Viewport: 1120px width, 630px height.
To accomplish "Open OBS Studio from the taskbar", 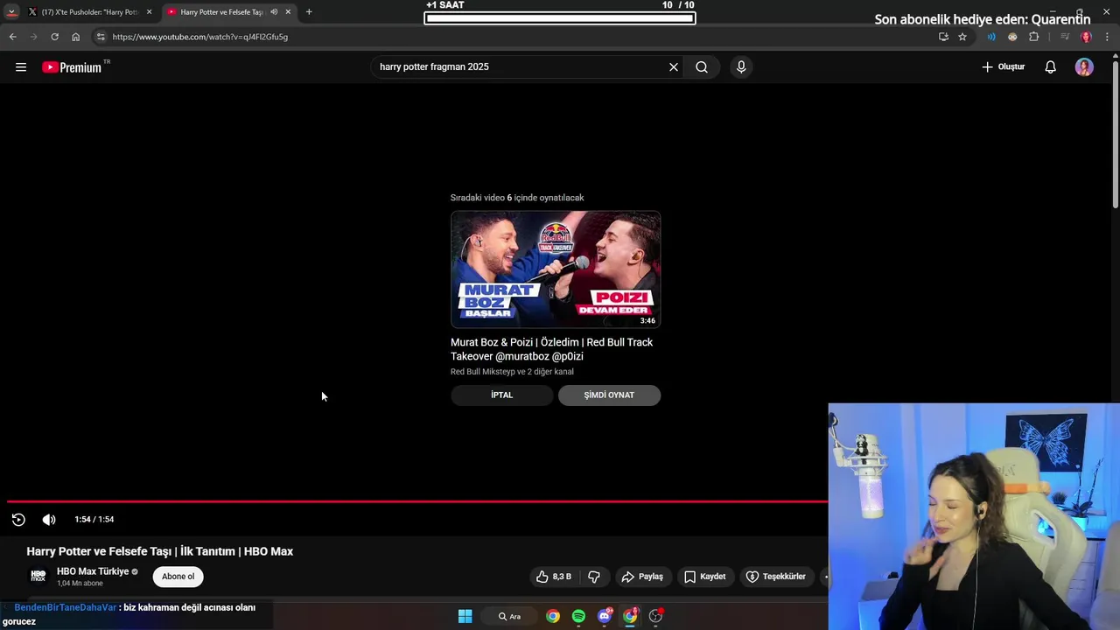I will pos(655,616).
